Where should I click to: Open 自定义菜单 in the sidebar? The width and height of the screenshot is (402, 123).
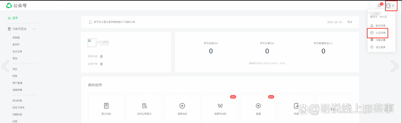[x=18, y=107]
